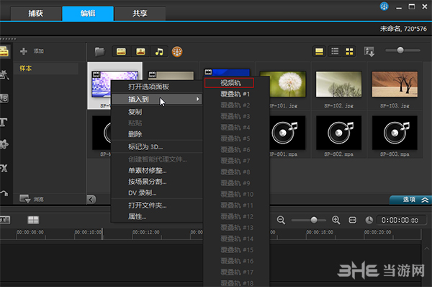Select the SP-I03.jpg desert tree thumbnail
Image resolution: width=432 pixels, height=287 pixels.
point(395,84)
